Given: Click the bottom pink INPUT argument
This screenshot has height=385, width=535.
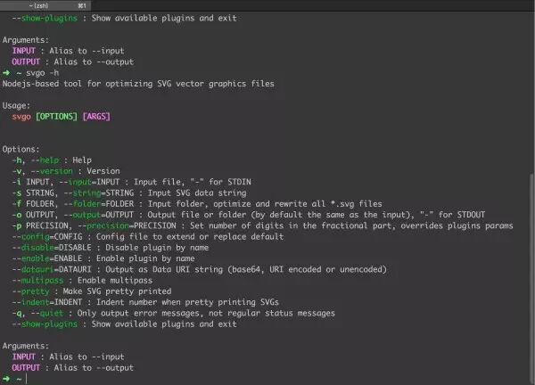Looking at the screenshot, I should (x=24, y=356).
